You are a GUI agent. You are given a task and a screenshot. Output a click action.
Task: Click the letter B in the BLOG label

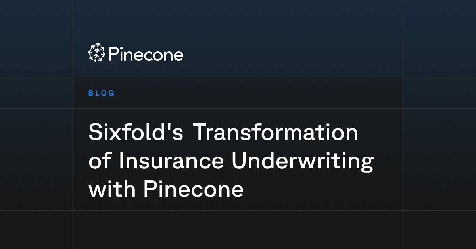[91, 93]
